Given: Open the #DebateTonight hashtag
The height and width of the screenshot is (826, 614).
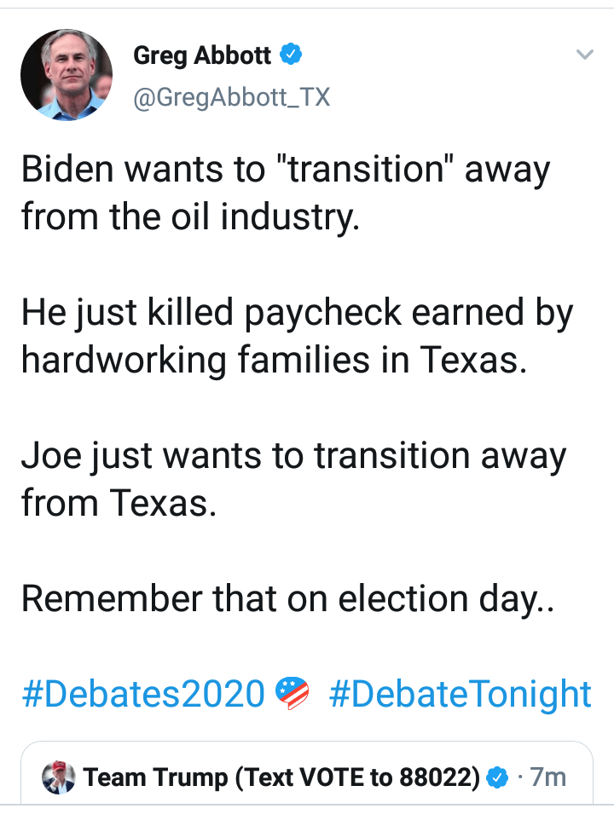Looking at the screenshot, I should pos(460,694).
